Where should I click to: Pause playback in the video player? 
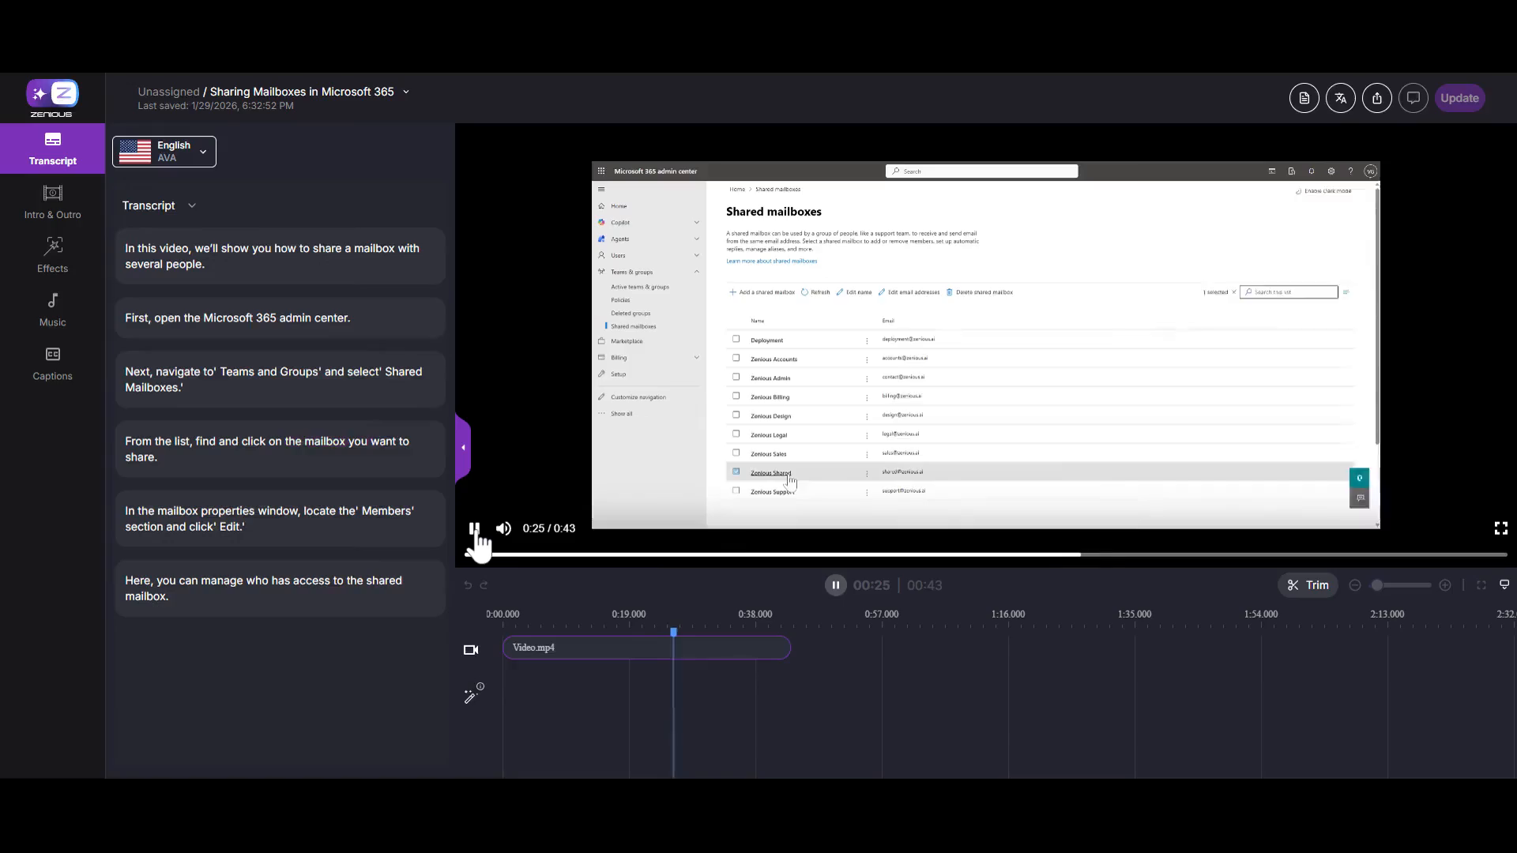click(474, 528)
